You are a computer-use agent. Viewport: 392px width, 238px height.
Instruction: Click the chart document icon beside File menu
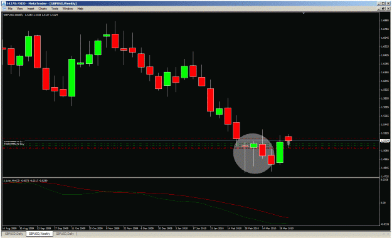(4, 9)
